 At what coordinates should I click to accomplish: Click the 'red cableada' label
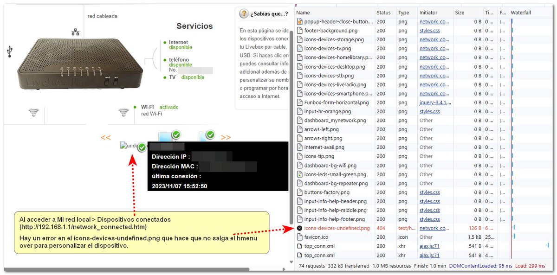point(103,16)
